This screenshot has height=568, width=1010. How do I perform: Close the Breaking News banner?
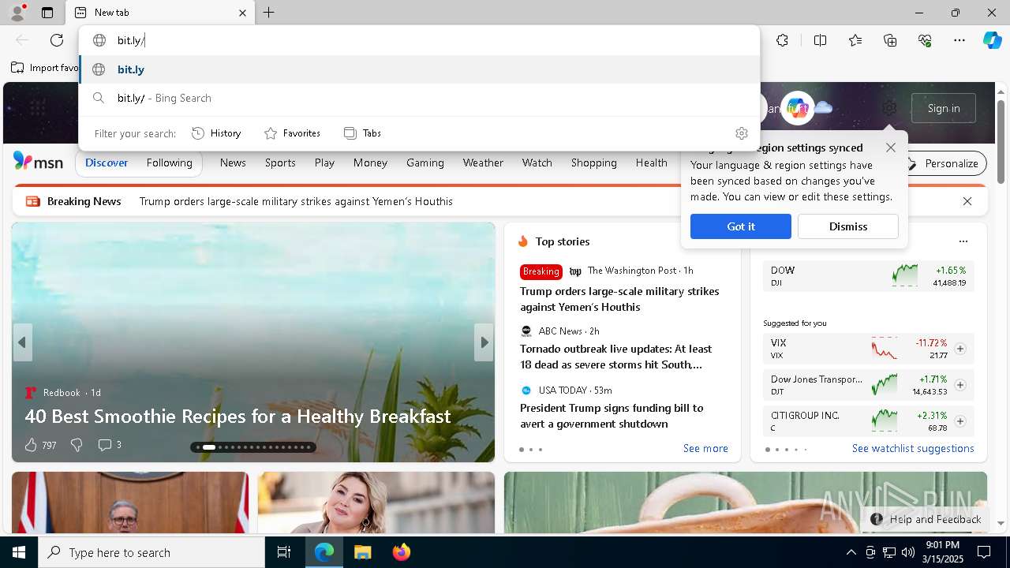[967, 201]
